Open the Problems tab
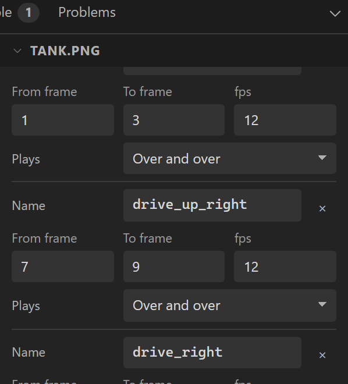This screenshot has width=348, height=384. pos(87,12)
